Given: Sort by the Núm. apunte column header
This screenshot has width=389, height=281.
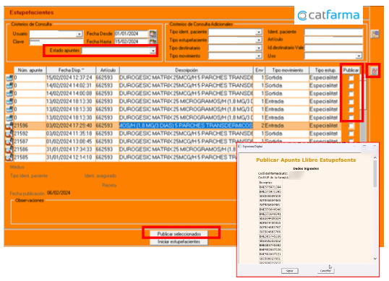Looking at the screenshot, I should click(x=30, y=70).
